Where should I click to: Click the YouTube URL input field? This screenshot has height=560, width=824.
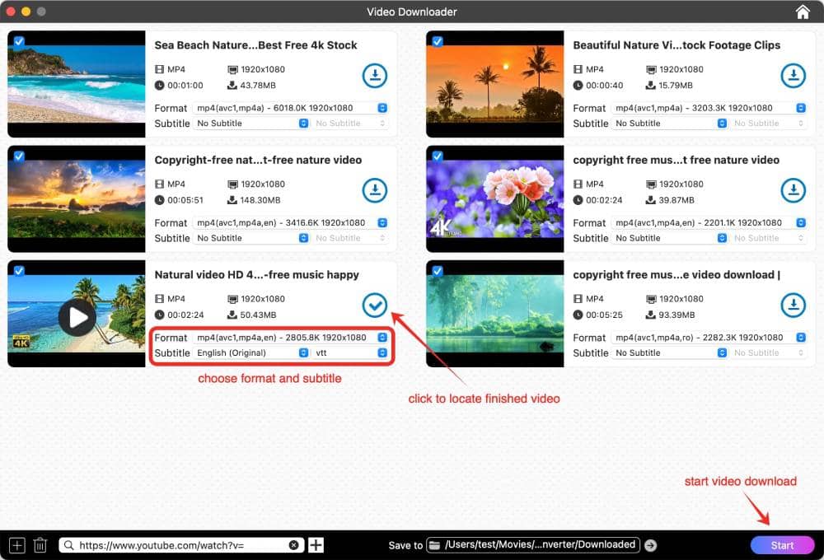pyautogui.click(x=181, y=545)
